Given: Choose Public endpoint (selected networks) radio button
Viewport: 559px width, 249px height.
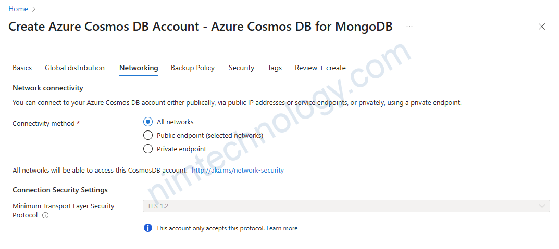Looking at the screenshot, I should 148,136.
